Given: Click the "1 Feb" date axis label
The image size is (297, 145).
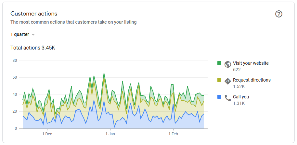Looking at the screenshot, I should click(x=173, y=134).
